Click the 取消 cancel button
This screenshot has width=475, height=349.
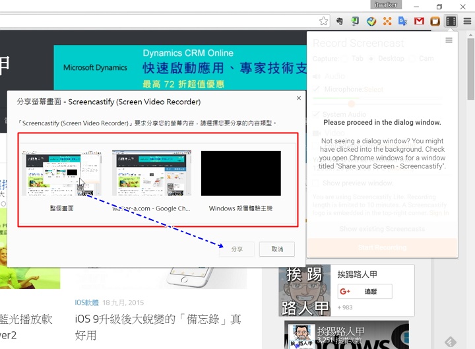point(277,249)
